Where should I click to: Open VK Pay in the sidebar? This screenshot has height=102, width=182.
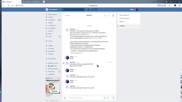50,41
